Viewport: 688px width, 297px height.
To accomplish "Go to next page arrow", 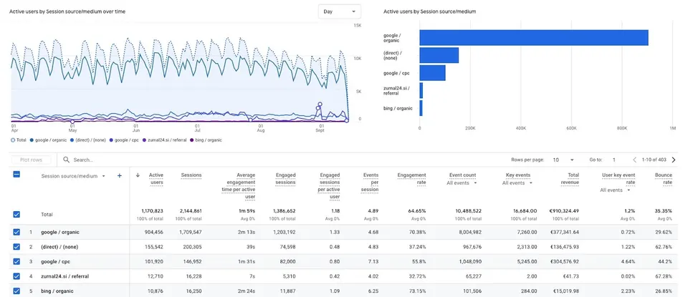I will (x=674, y=160).
